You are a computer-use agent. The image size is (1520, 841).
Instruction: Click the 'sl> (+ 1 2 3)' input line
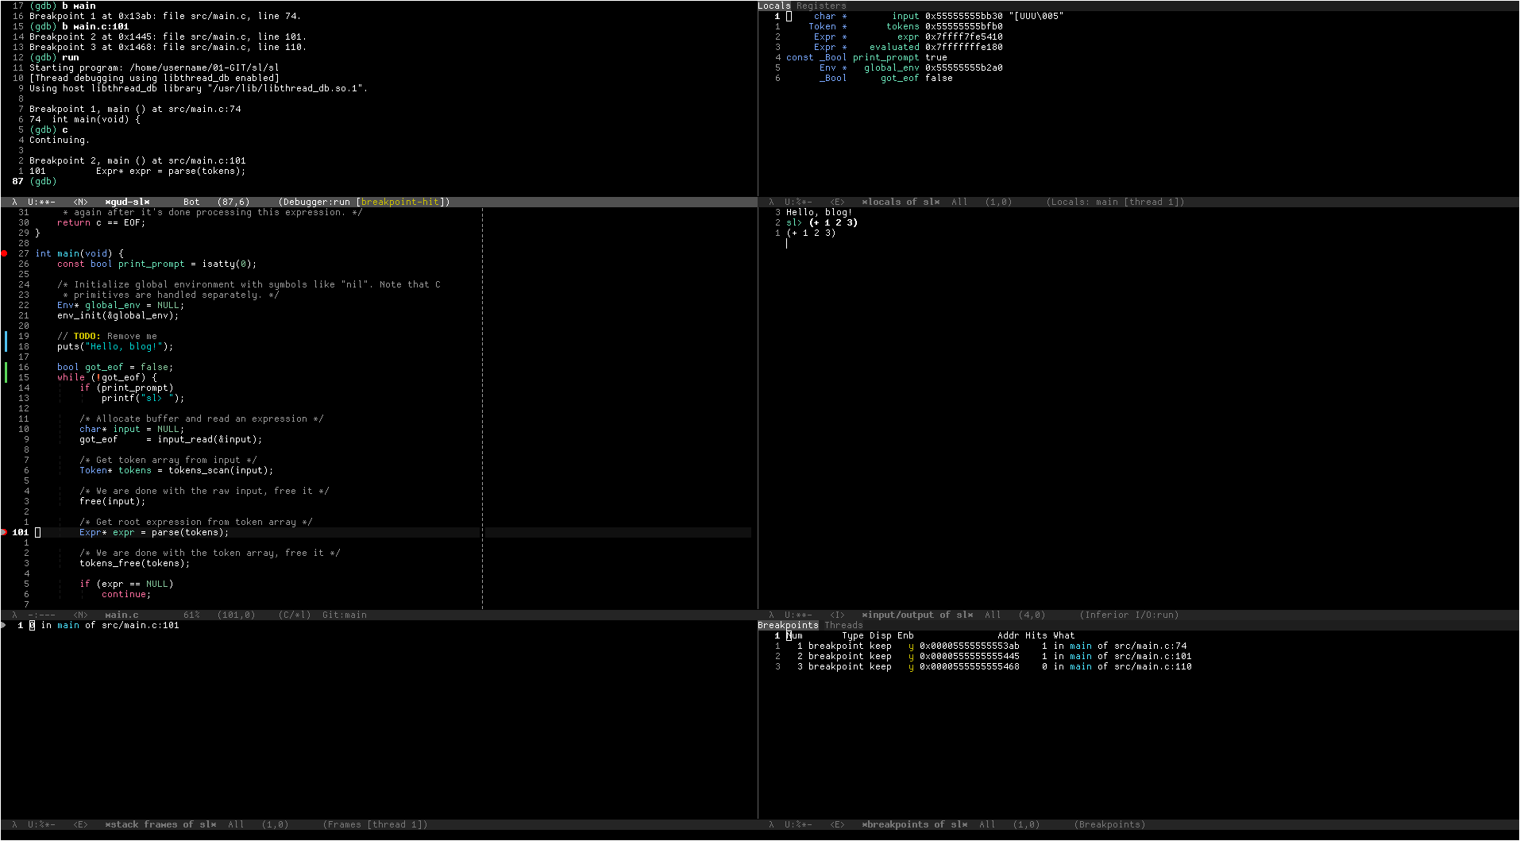(822, 222)
